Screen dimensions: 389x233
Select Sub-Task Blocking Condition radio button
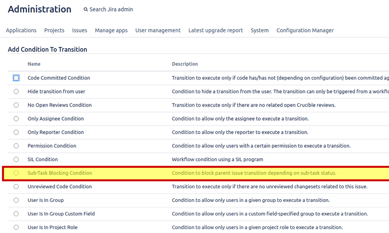[x=16, y=173]
